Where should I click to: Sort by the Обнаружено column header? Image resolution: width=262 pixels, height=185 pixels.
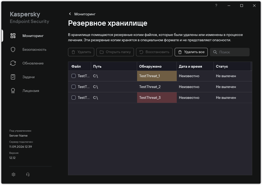click(x=157, y=66)
